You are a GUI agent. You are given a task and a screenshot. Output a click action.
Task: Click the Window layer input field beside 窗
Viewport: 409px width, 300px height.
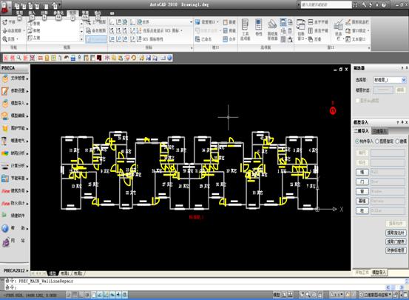[x=388, y=192]
